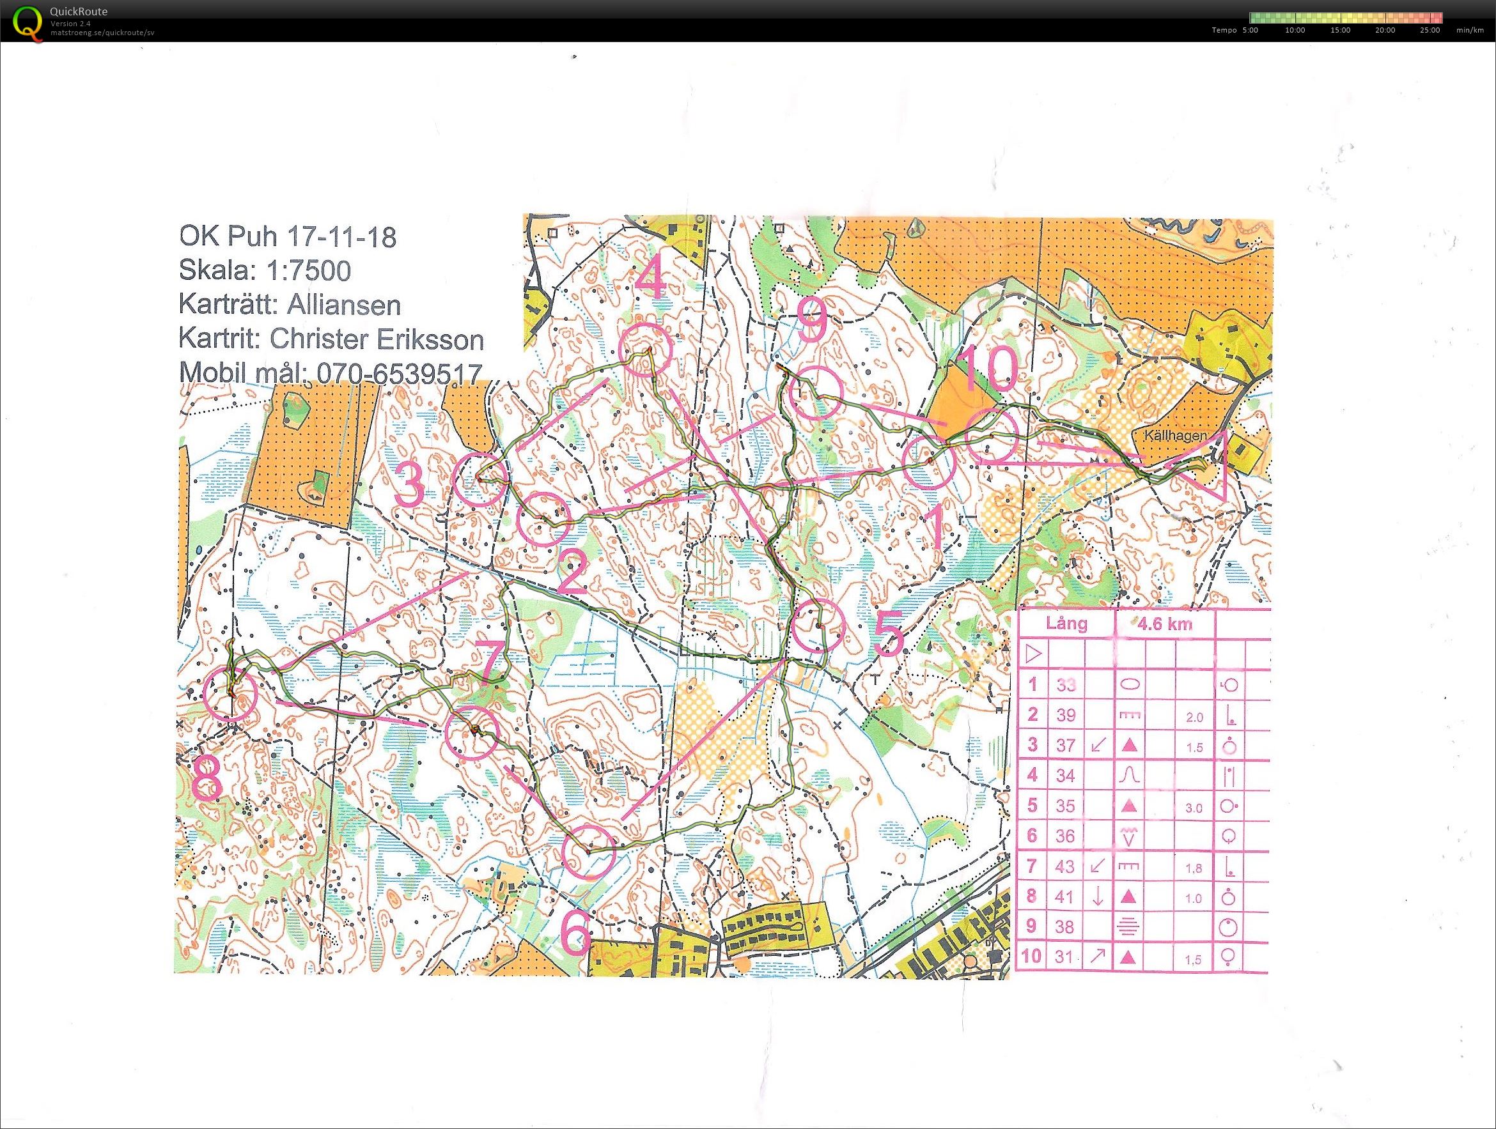The height and width of the screenshot is (1129, 1496).
Task: Click the Tempo color scale bar
Action: click(1346, 19)
